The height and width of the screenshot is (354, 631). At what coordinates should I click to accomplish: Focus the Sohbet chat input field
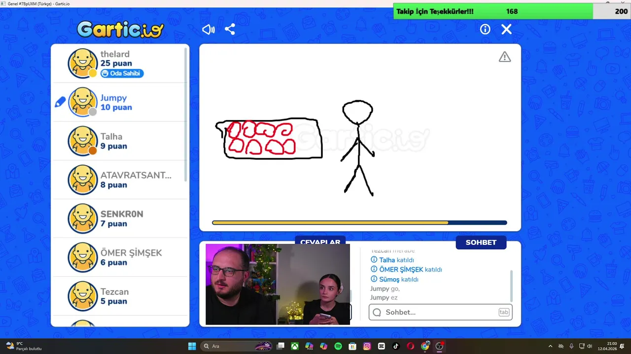pos(440,312)
